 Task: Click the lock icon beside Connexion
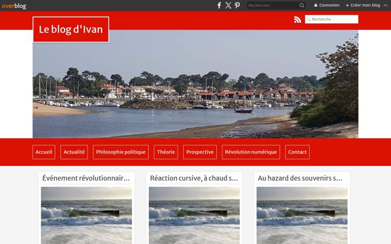pos(316,5)
